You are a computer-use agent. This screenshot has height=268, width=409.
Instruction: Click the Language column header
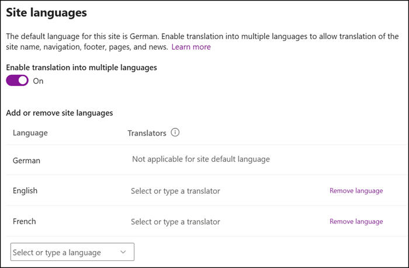[30, 133]
